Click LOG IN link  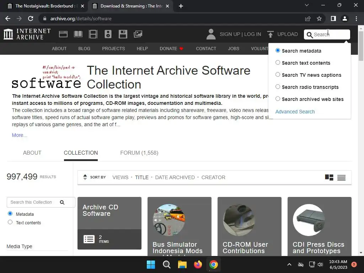coord(253,34)
